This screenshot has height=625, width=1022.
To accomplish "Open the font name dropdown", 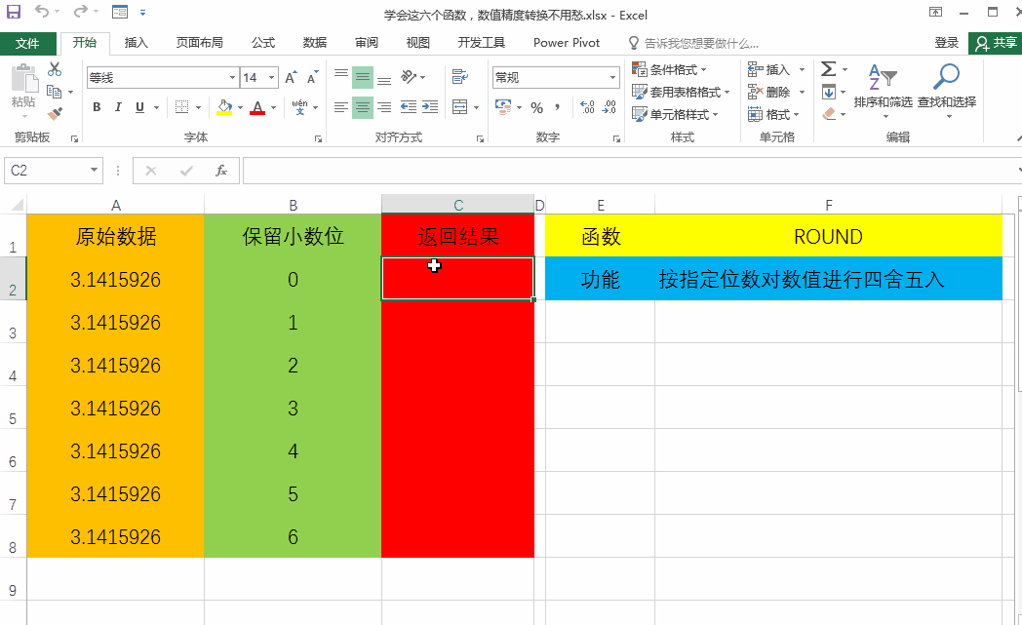I will tap(231, 77).
